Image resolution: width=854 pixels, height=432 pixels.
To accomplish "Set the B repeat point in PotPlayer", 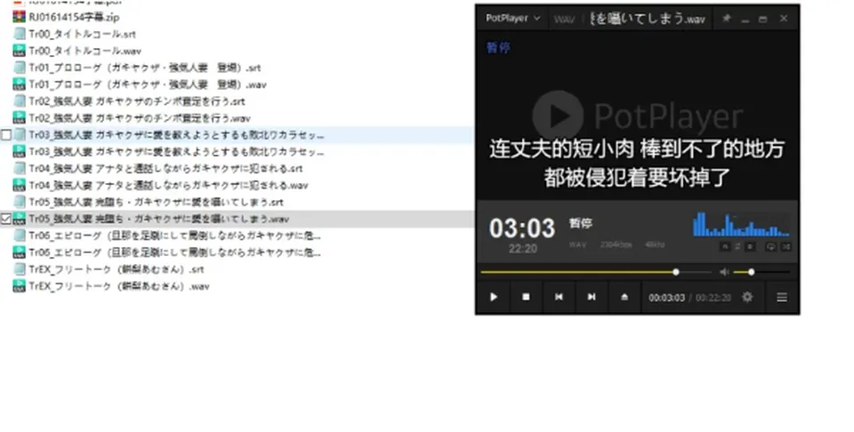I will 750,246.
